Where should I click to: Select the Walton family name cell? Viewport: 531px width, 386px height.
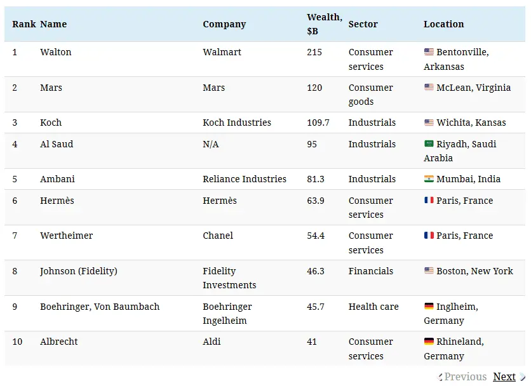point(56,52)
